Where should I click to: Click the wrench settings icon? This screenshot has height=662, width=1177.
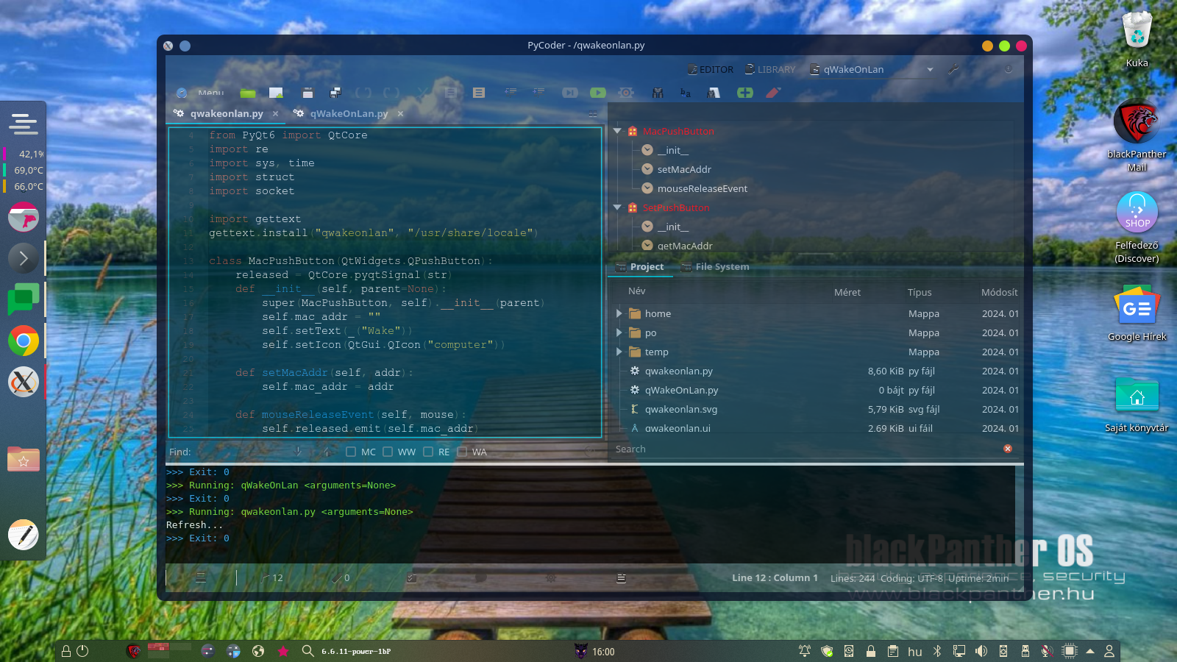tap(953, 69)
